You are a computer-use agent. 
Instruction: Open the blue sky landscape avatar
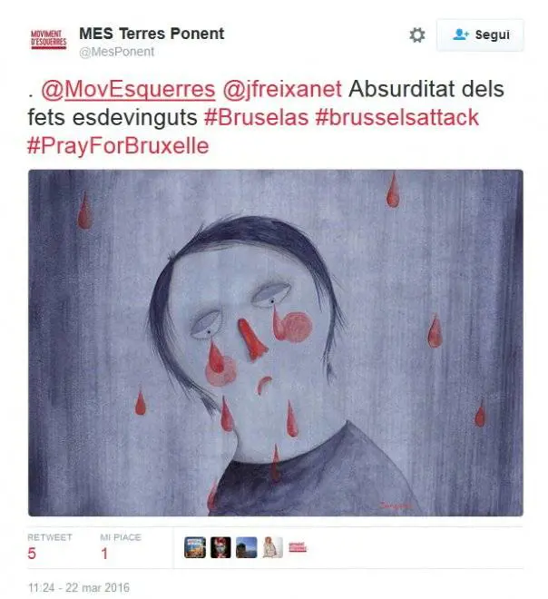tap(246, 547)
